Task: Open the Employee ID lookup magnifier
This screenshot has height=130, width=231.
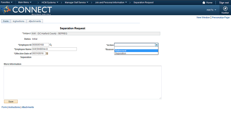Action: tap(51, 45)
